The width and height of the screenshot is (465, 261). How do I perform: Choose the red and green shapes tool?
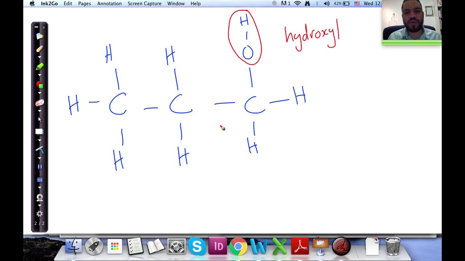40,85
